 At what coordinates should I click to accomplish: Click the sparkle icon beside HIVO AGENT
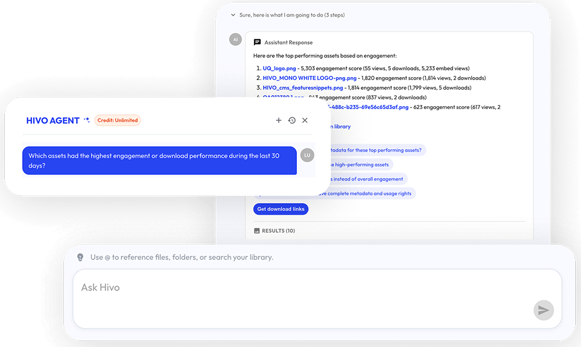[87, 120]
